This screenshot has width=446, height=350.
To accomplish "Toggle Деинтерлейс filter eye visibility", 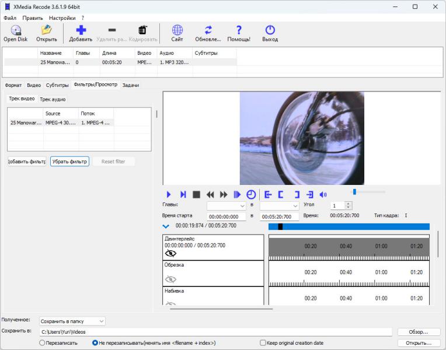I will point(170,254).
